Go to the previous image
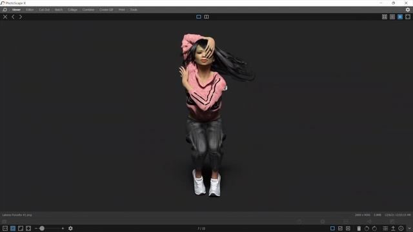Screen dimensions: 413x232 click(x=13, y=17)
